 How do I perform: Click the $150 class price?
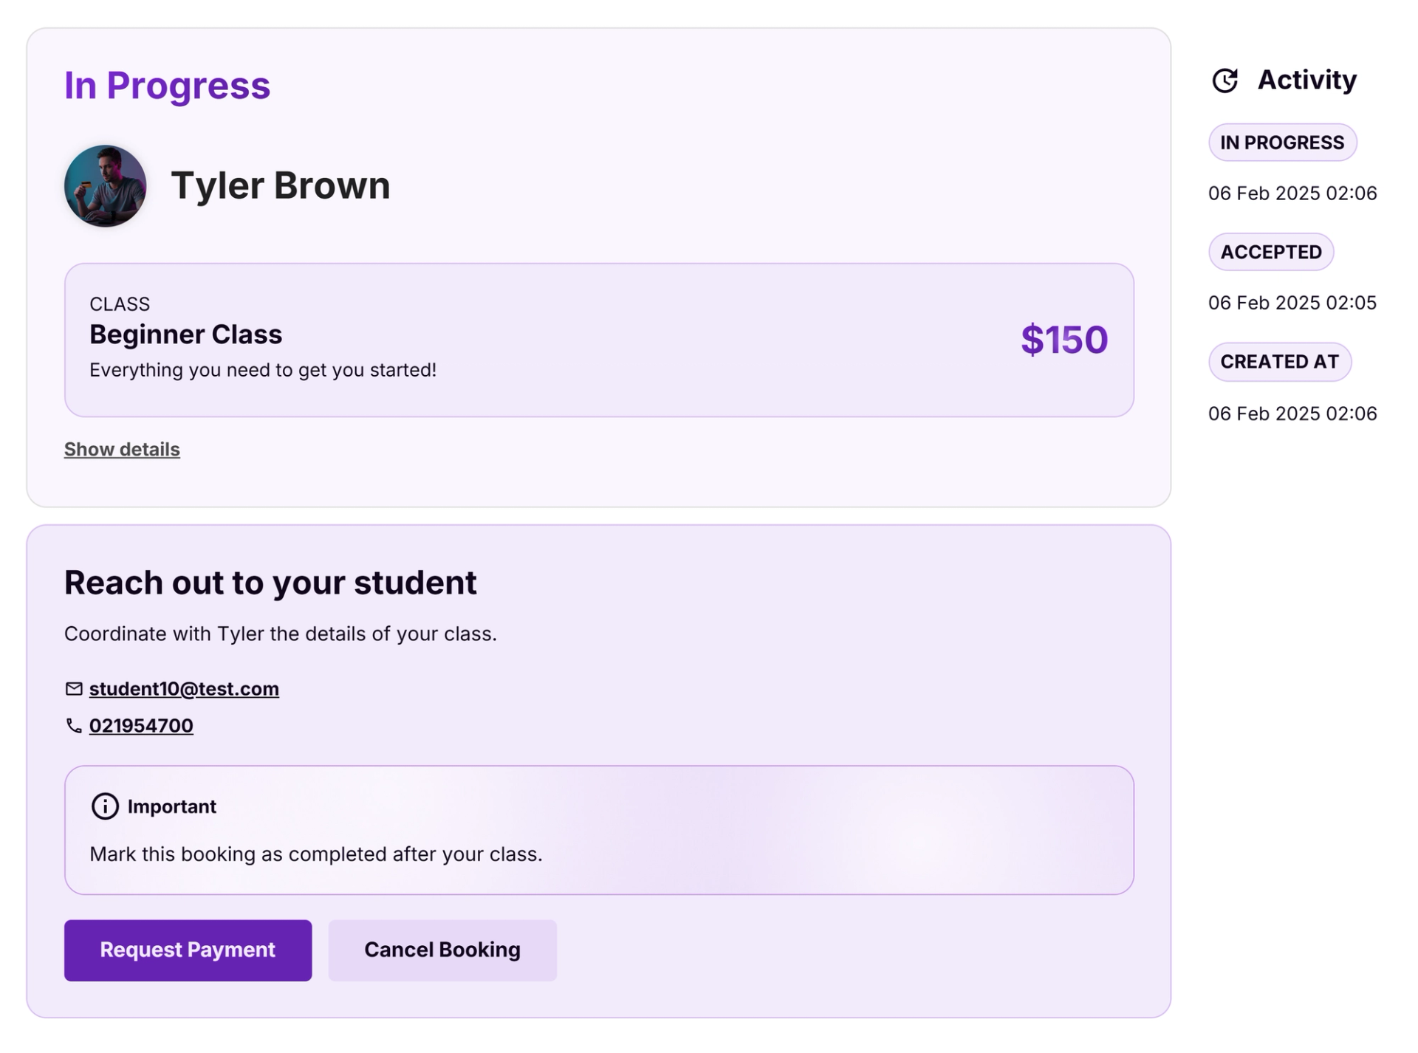click(x=1063, y=340)
